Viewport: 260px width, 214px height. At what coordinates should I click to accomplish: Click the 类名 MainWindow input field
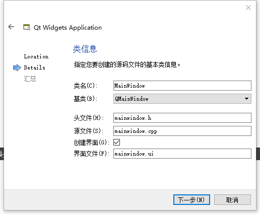(x=182, y=86)
